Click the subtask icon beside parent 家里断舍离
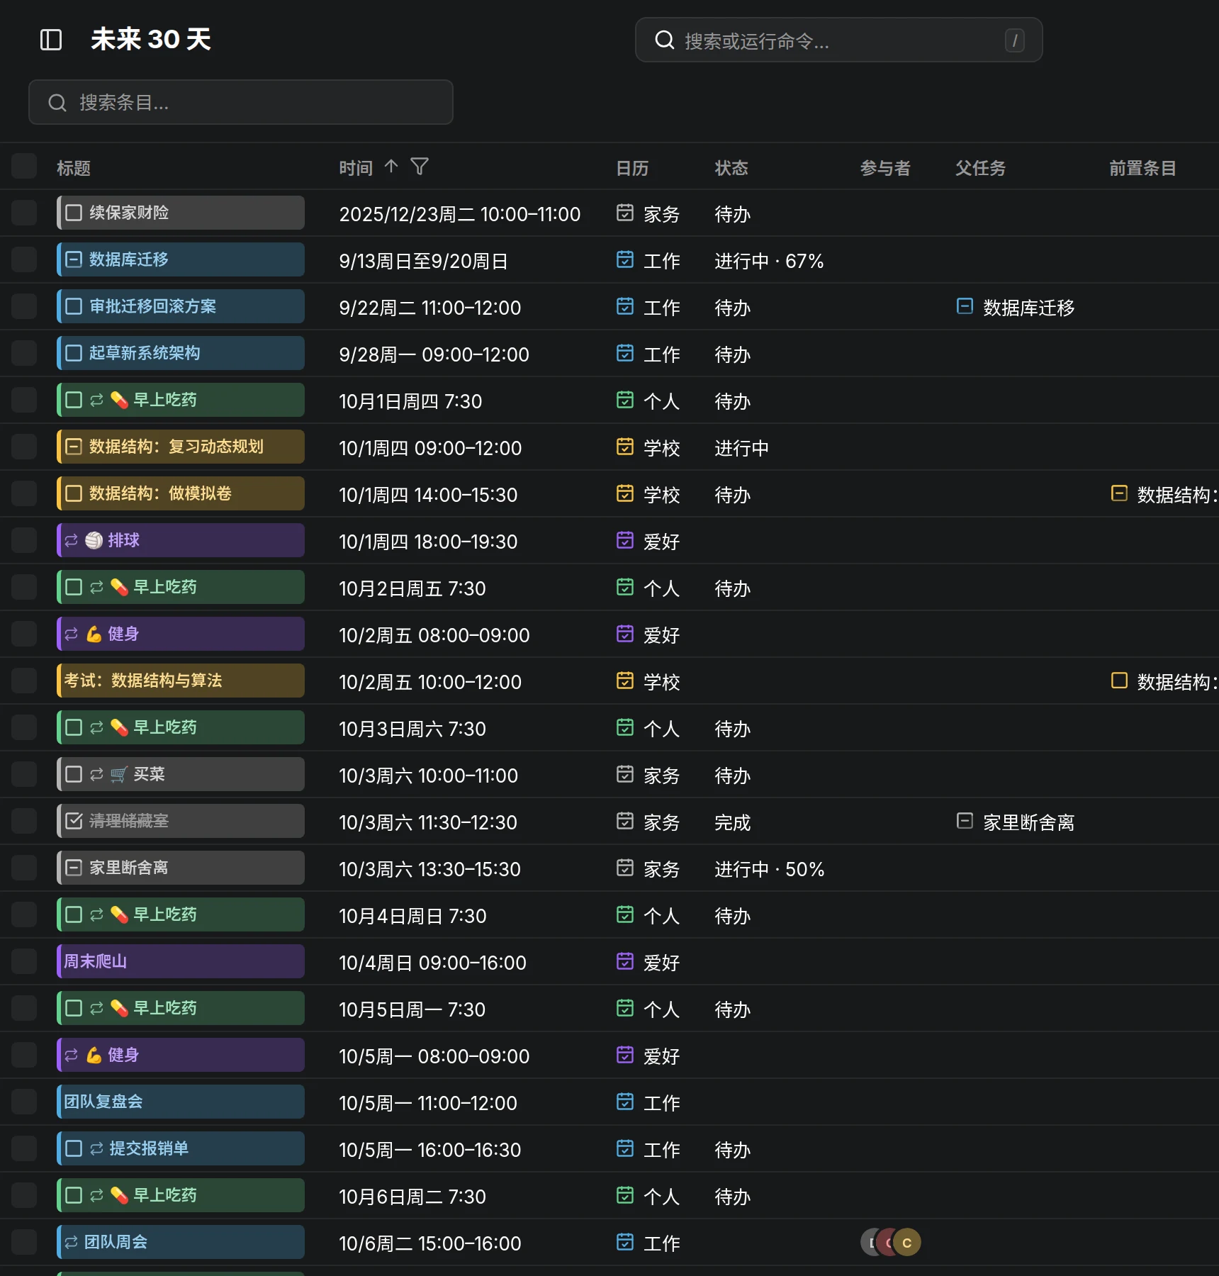The height and width of the screenshot is (1276, 1219). (965, 821)
